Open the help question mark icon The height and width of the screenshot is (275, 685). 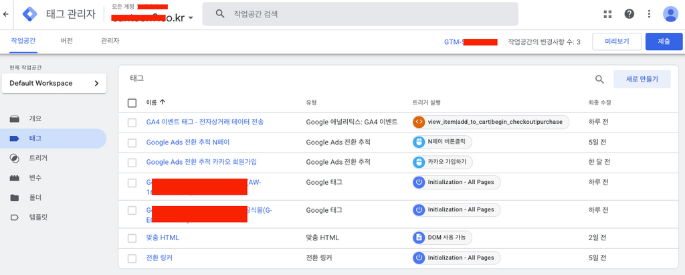pyautogui.click(x=629, y=14)
